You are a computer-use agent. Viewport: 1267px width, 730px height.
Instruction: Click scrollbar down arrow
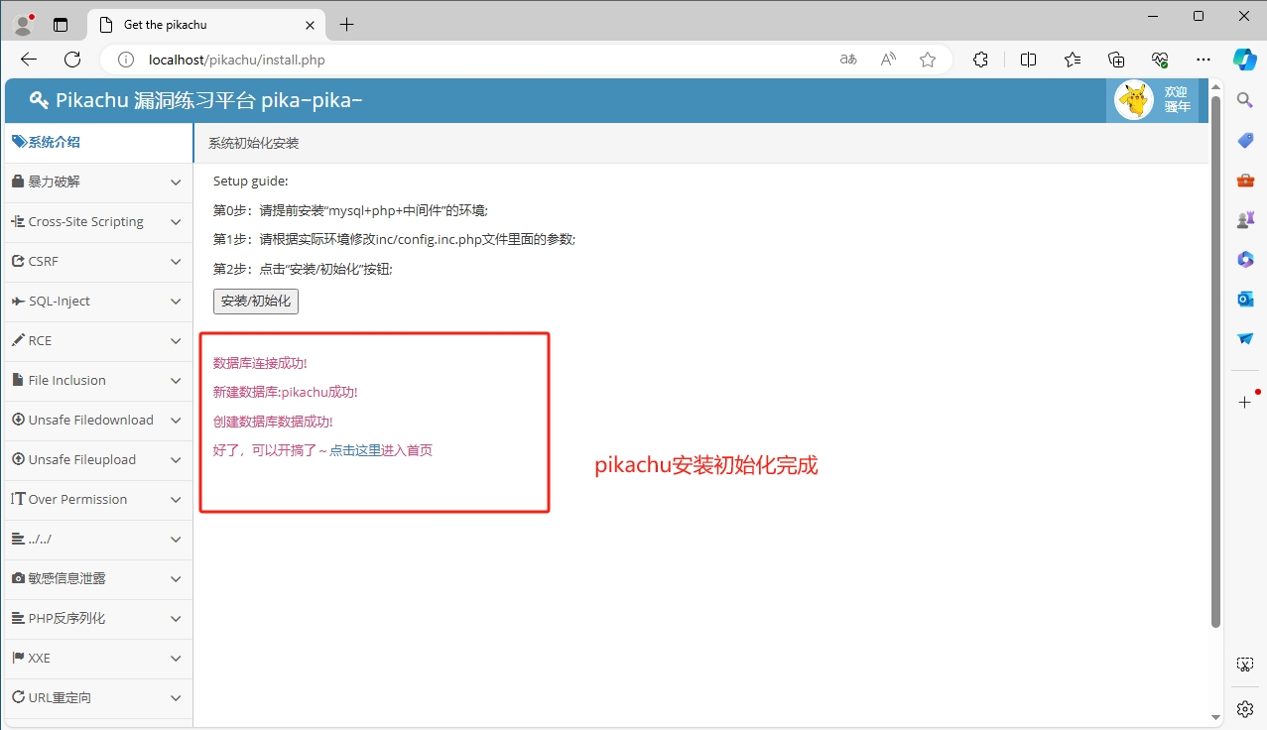(1216, 717)
